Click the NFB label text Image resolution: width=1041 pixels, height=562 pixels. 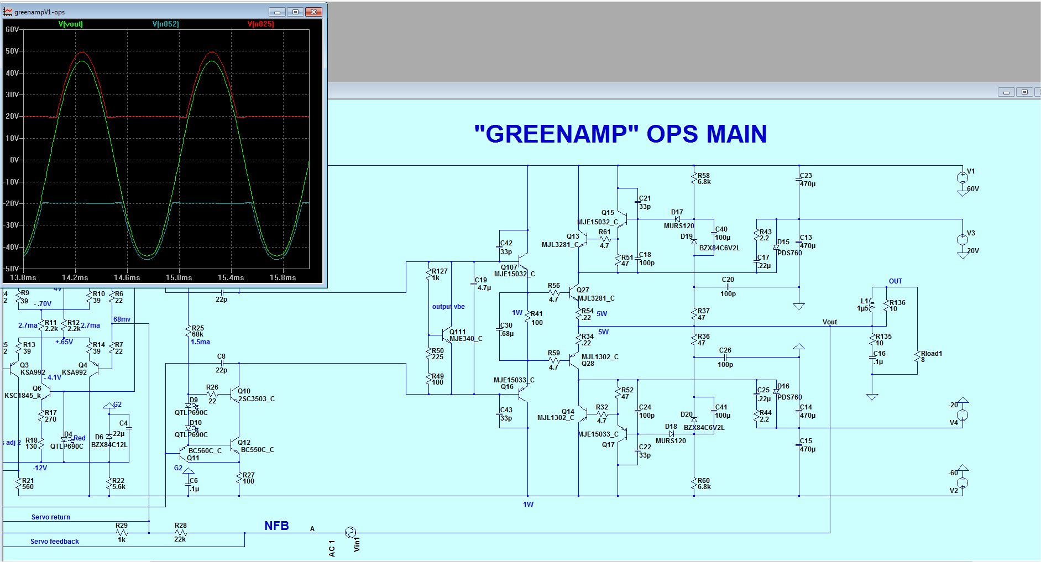pyautogui.click(x=276, y=526)
